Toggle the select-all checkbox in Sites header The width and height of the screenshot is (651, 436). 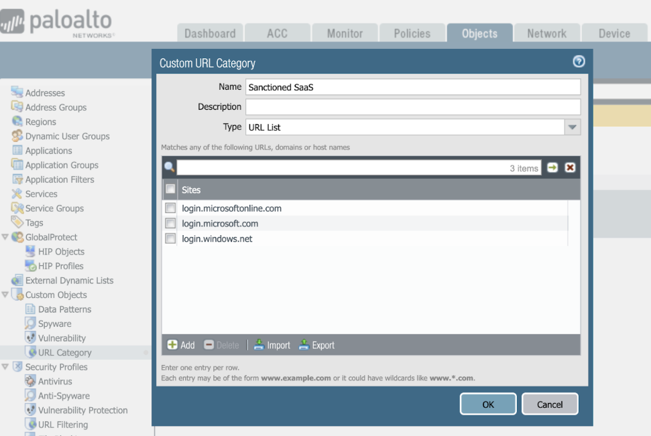click(170, 189)
